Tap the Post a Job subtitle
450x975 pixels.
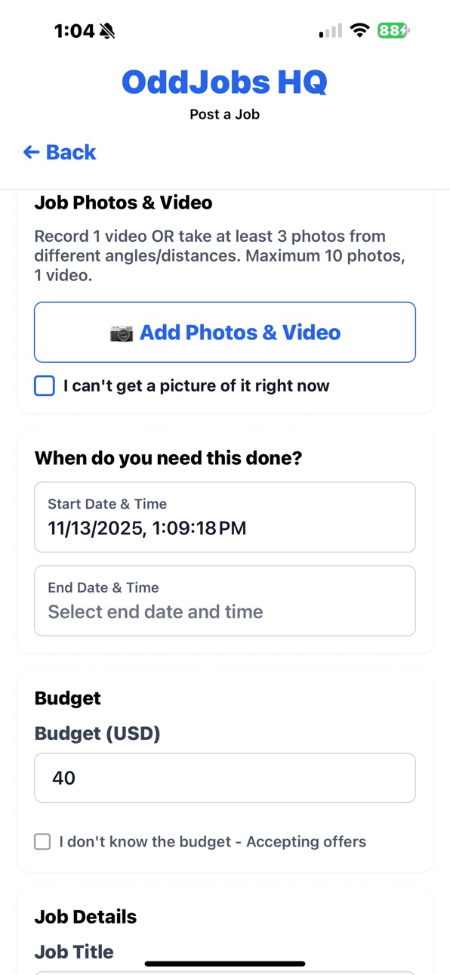point(225,115)
